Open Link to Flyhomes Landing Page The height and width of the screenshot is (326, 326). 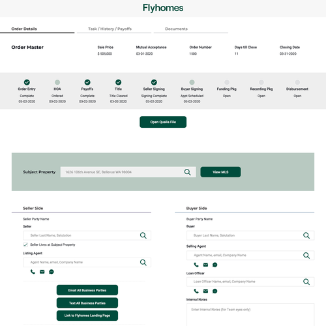[87, 316]
